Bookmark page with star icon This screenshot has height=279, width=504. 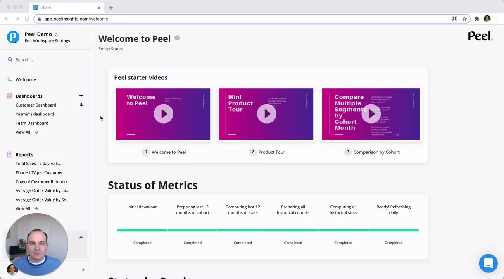pyautogui.click(x=464, y=19)
